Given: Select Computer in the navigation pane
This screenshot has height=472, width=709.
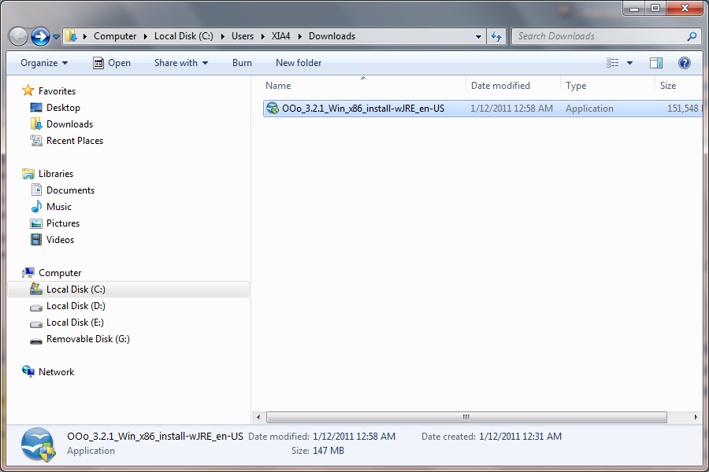Looking at the screenshot, I should (60, 273).
